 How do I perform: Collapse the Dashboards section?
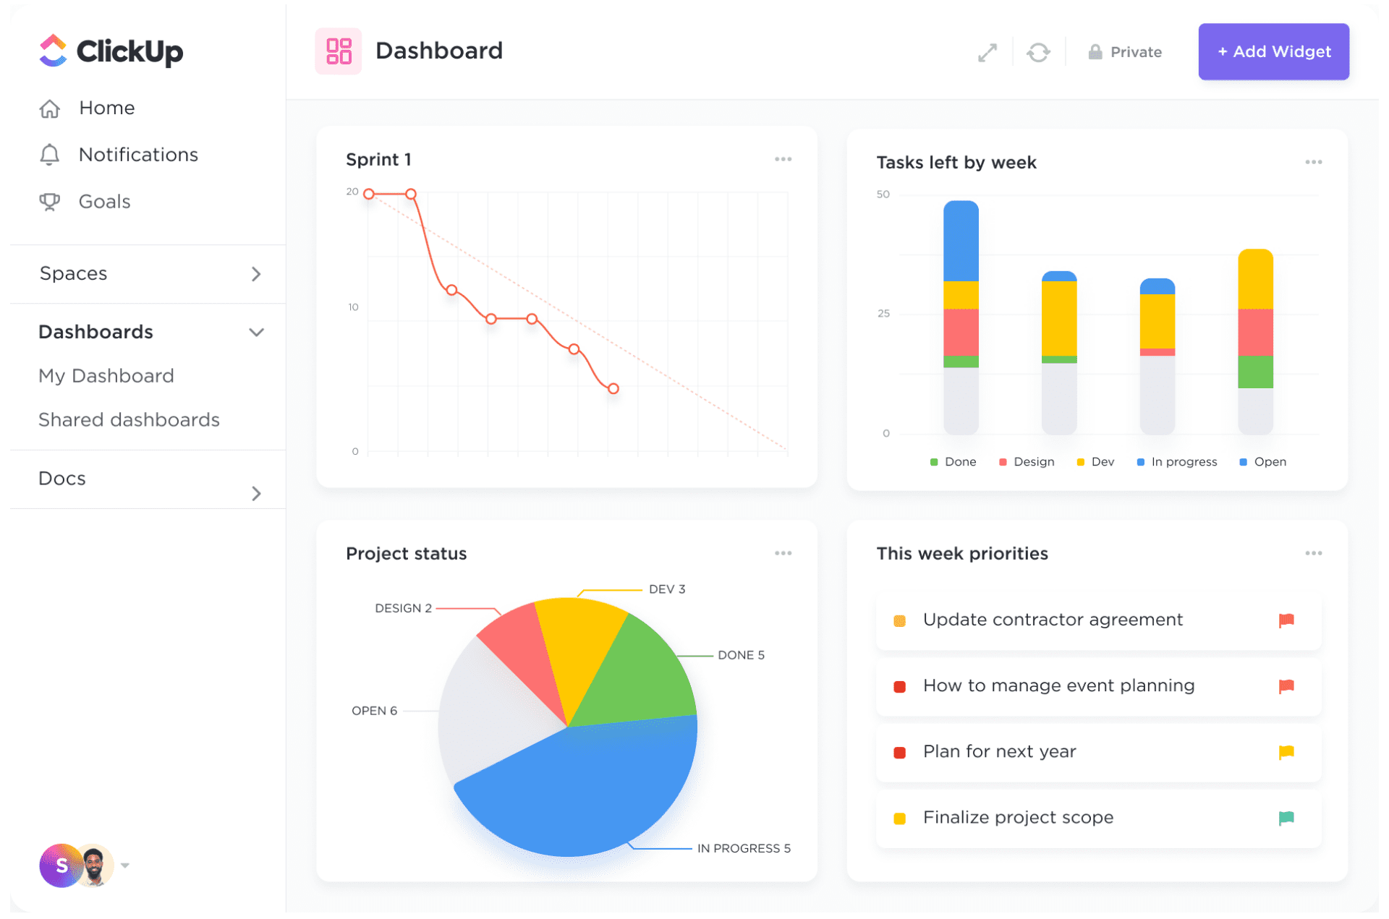pos(256,332)
